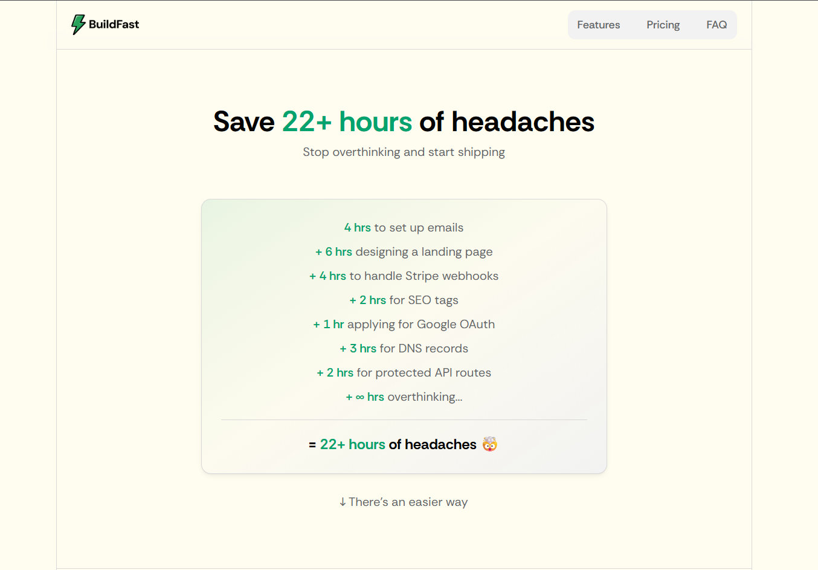Open the FAQ nav link
The height and width of the screenshot is (570, 818).
click(717, 25)
